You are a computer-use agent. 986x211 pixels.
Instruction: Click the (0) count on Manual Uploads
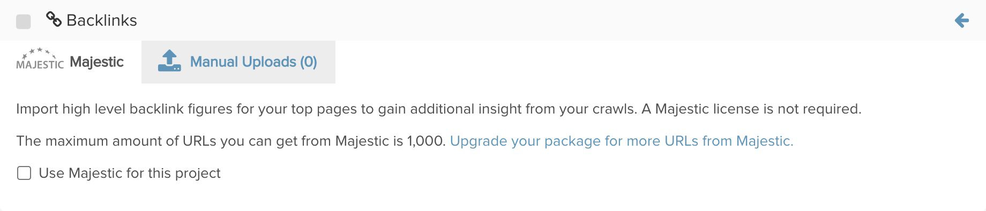point(309,62)
